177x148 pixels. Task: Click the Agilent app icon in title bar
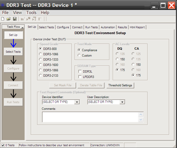[x=3, y=5]
